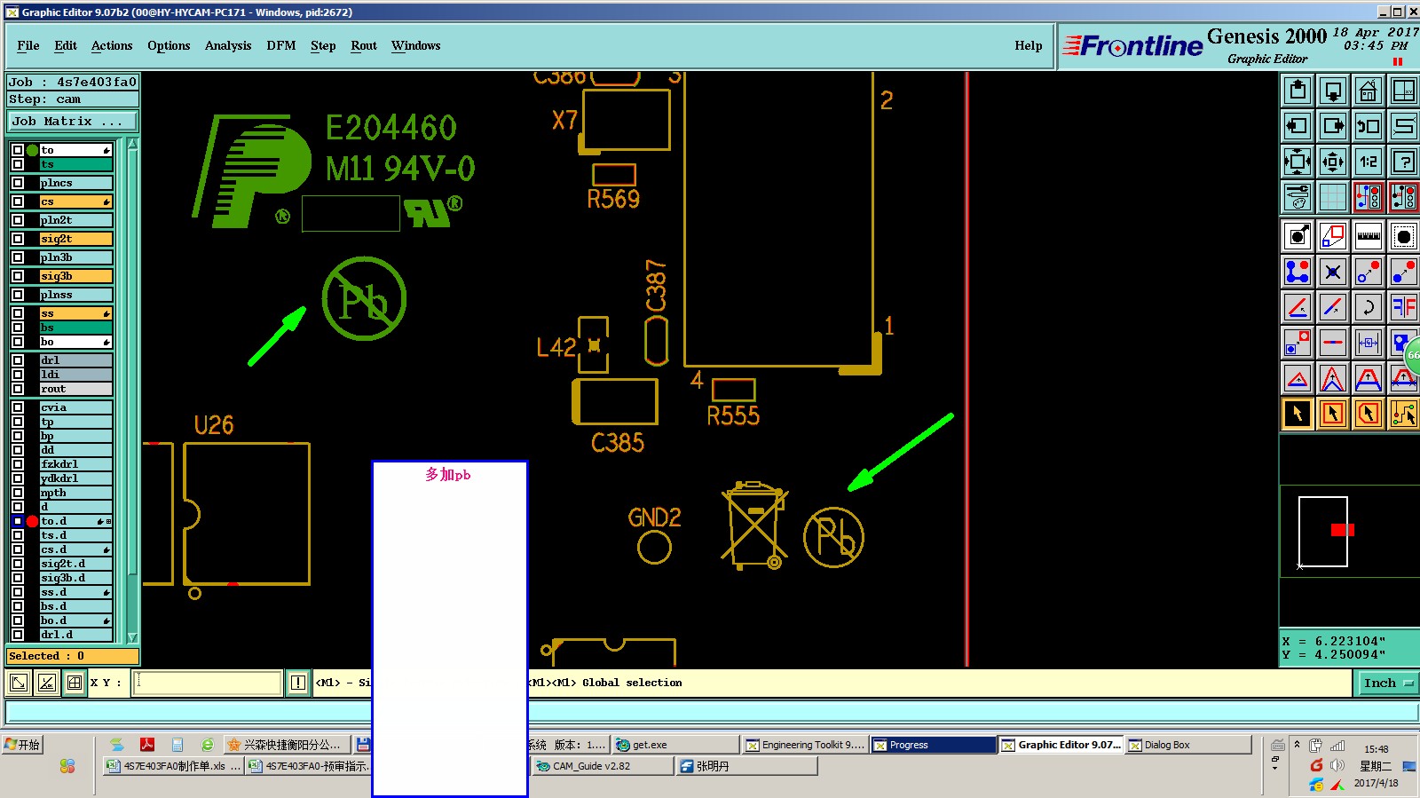The image size is (1420, 798).
Task: Toggle the checkbox for layer sig2t
Action: point(18,239)
